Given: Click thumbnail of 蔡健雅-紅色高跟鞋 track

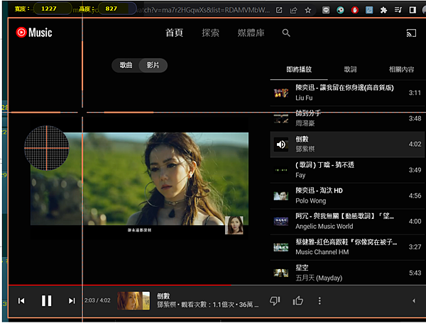Looking at the screenshot, I should tap(281, 247).
